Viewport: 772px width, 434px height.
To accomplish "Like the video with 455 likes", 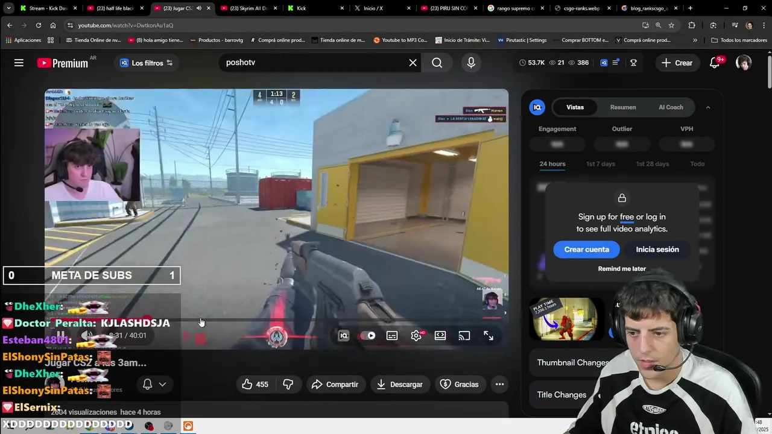I will [x=255, y=384].
